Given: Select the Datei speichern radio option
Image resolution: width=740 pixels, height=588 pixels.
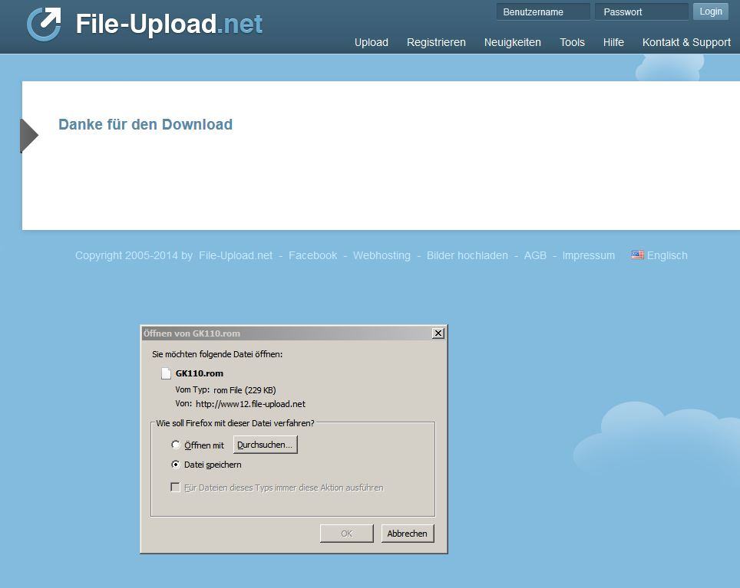Looking at the screenshot, I should point(176,465).
